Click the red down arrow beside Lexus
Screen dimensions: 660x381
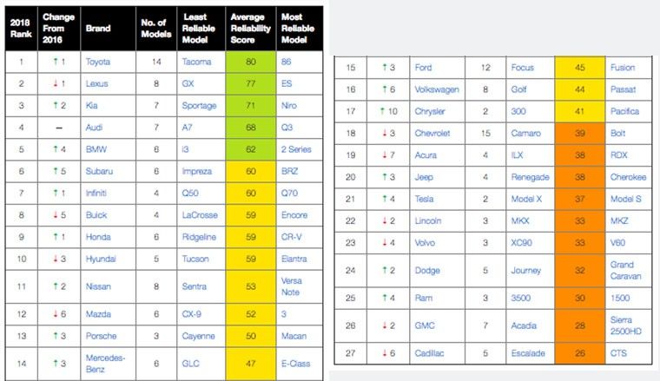click(x=55, y=83)
